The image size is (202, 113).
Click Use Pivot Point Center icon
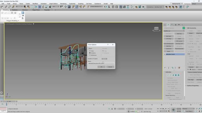pyautogui.click(x=62, y=7)
